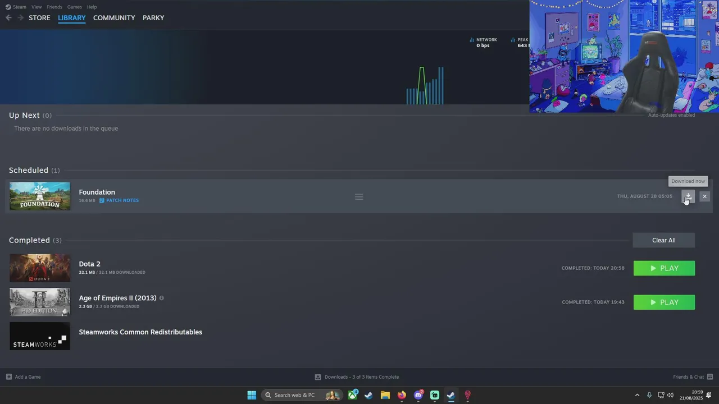This screenshot has width=719, height=404.
Task: Open Xbox app from taskbar
Action: [x=352, y=395]
